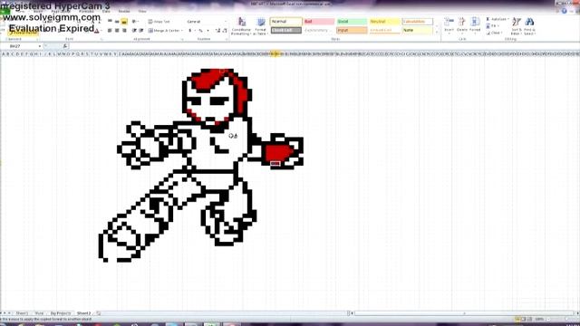Apply the Normal cell style
The image size is (580, 326).
click(x=286, y=22)
